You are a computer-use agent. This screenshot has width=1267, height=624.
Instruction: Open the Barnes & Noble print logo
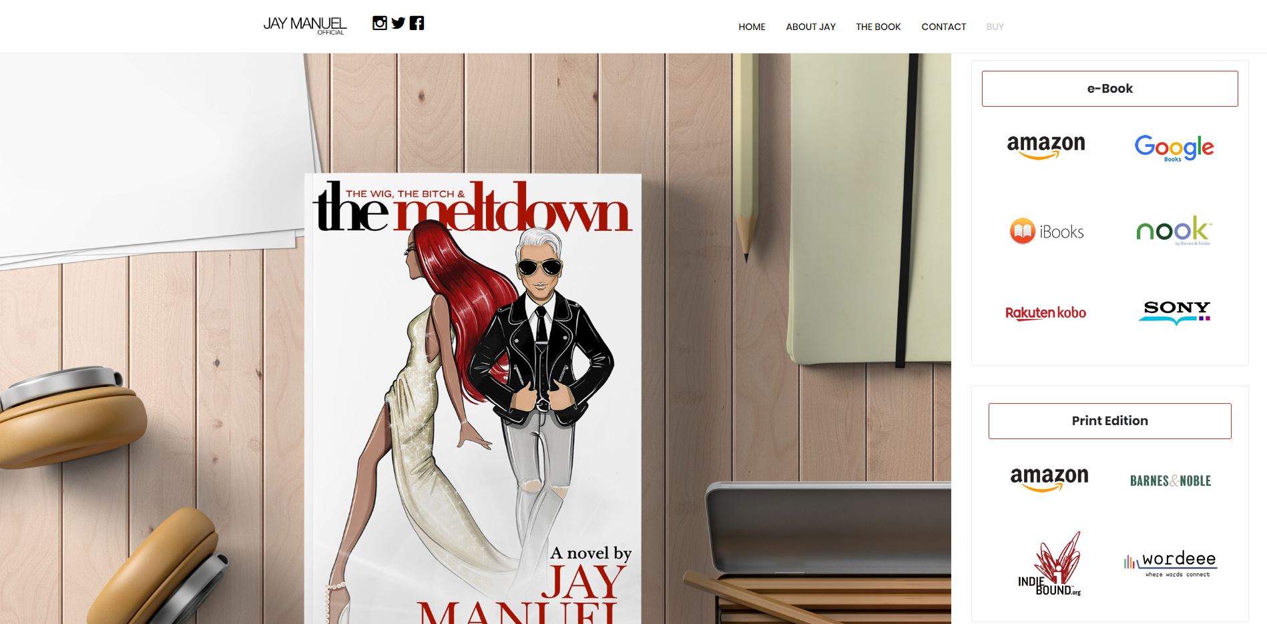pos(1170,481)
